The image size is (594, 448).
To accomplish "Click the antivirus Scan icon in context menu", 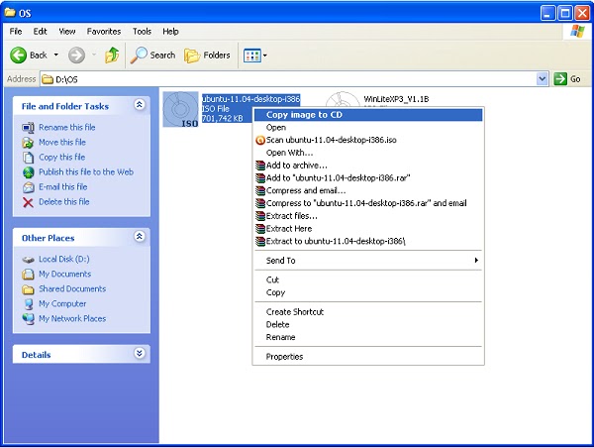I will pyautogui.click(x=260, y=141).
